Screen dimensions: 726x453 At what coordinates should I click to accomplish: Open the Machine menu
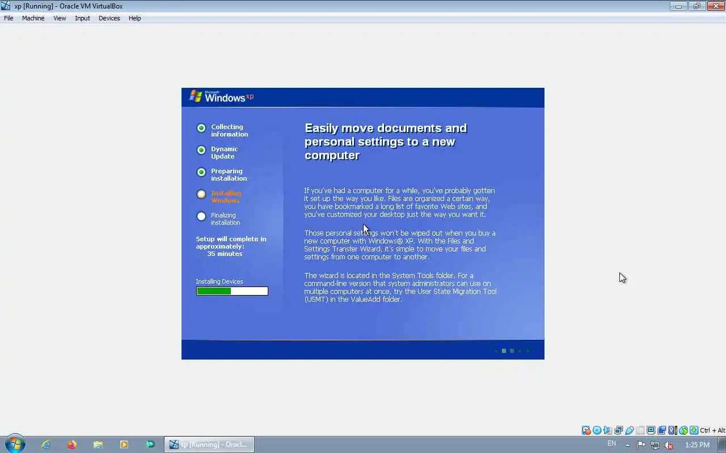(33, 18)
